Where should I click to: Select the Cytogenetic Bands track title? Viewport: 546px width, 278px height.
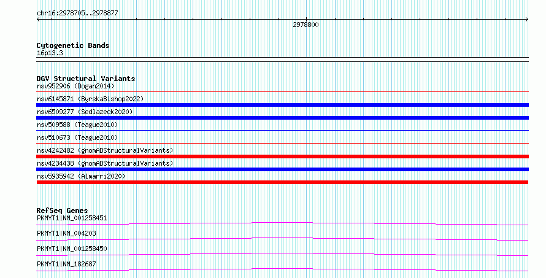73,45
